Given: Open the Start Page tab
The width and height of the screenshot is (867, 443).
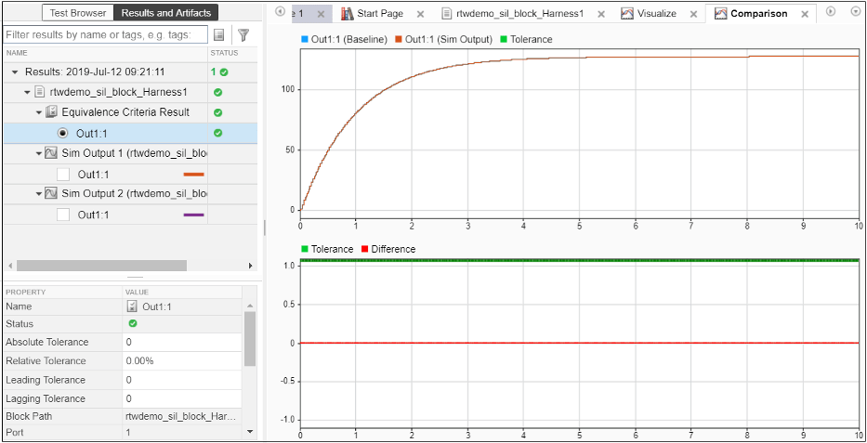Looking at the screenshot, I should pos(380,13).
